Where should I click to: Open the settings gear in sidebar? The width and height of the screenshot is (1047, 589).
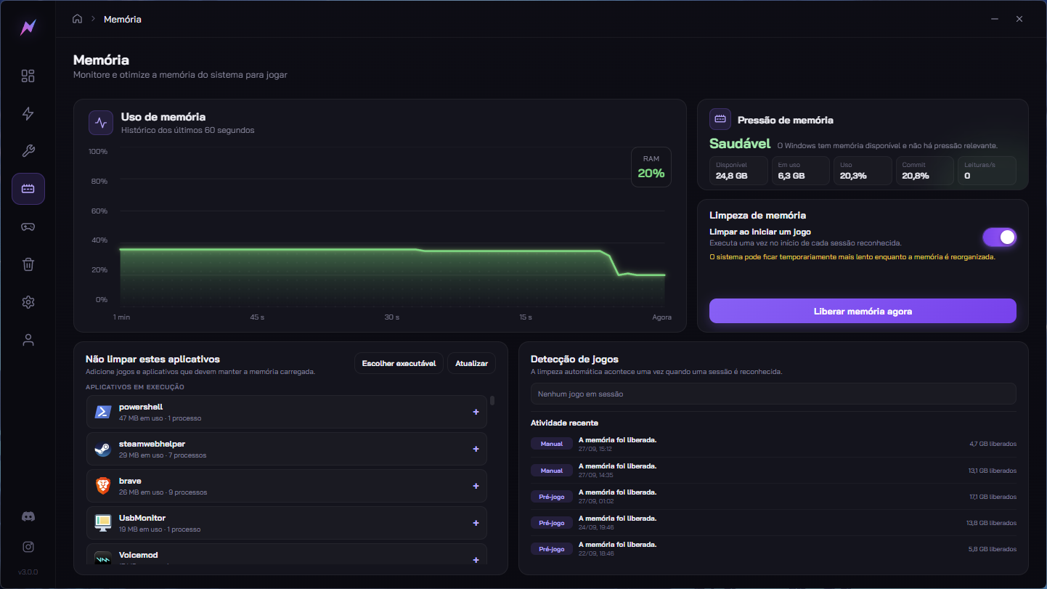[28, 302]
